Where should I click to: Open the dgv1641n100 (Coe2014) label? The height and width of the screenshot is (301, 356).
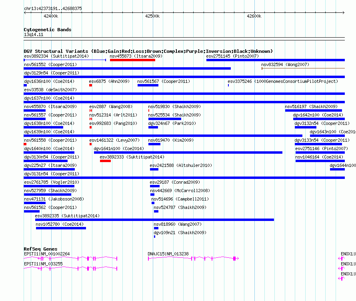pos(119,148)
